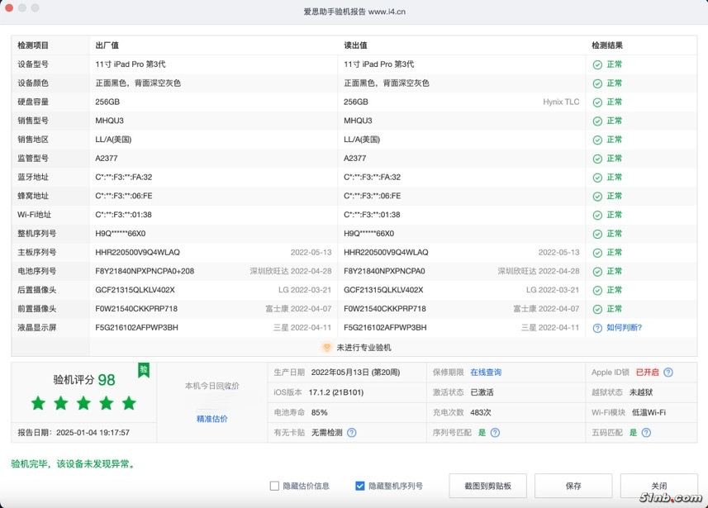Click the help icon next to 五码匹配
Image resolution: width=708 pixels, height=508 pixels.
[x=646, y=432]
